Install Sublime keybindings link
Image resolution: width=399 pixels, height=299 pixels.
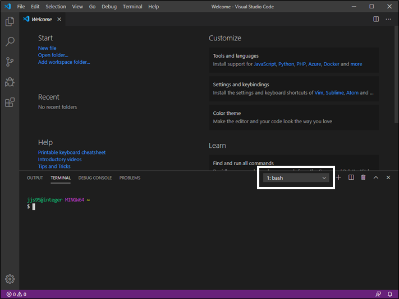(334, 92)
